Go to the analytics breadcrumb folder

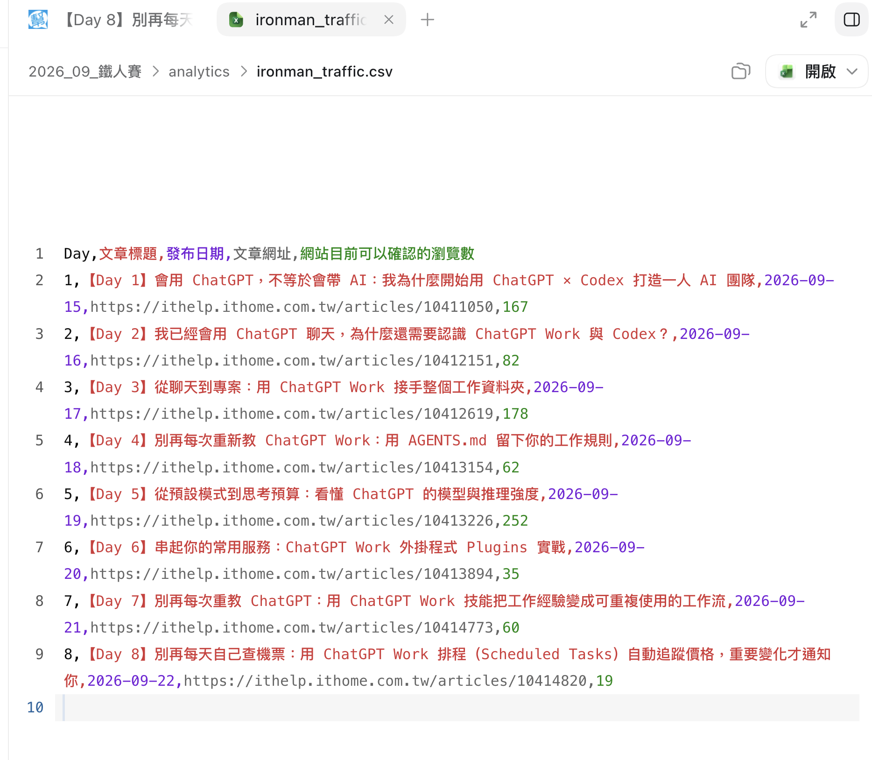coord(199,71)
